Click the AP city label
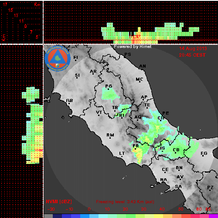218x218 pixels. 144,97
